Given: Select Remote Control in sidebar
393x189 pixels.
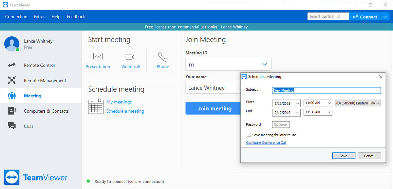Looking at the screenshot, I should [x=39, y=65].
